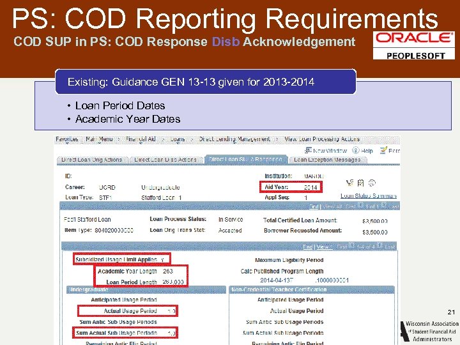The width and height of the screenshot is (460, 345).
Task: Click Loan Type value STF1
Action: (x=105, y=197)
